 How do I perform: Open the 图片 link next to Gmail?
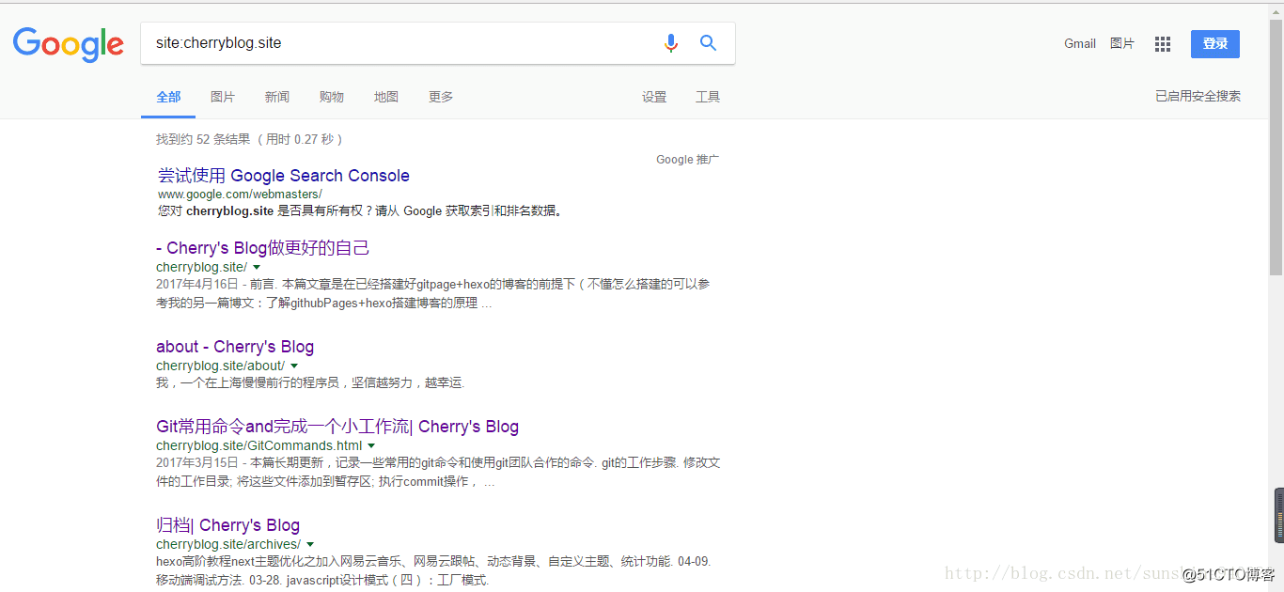(1122, 44)
